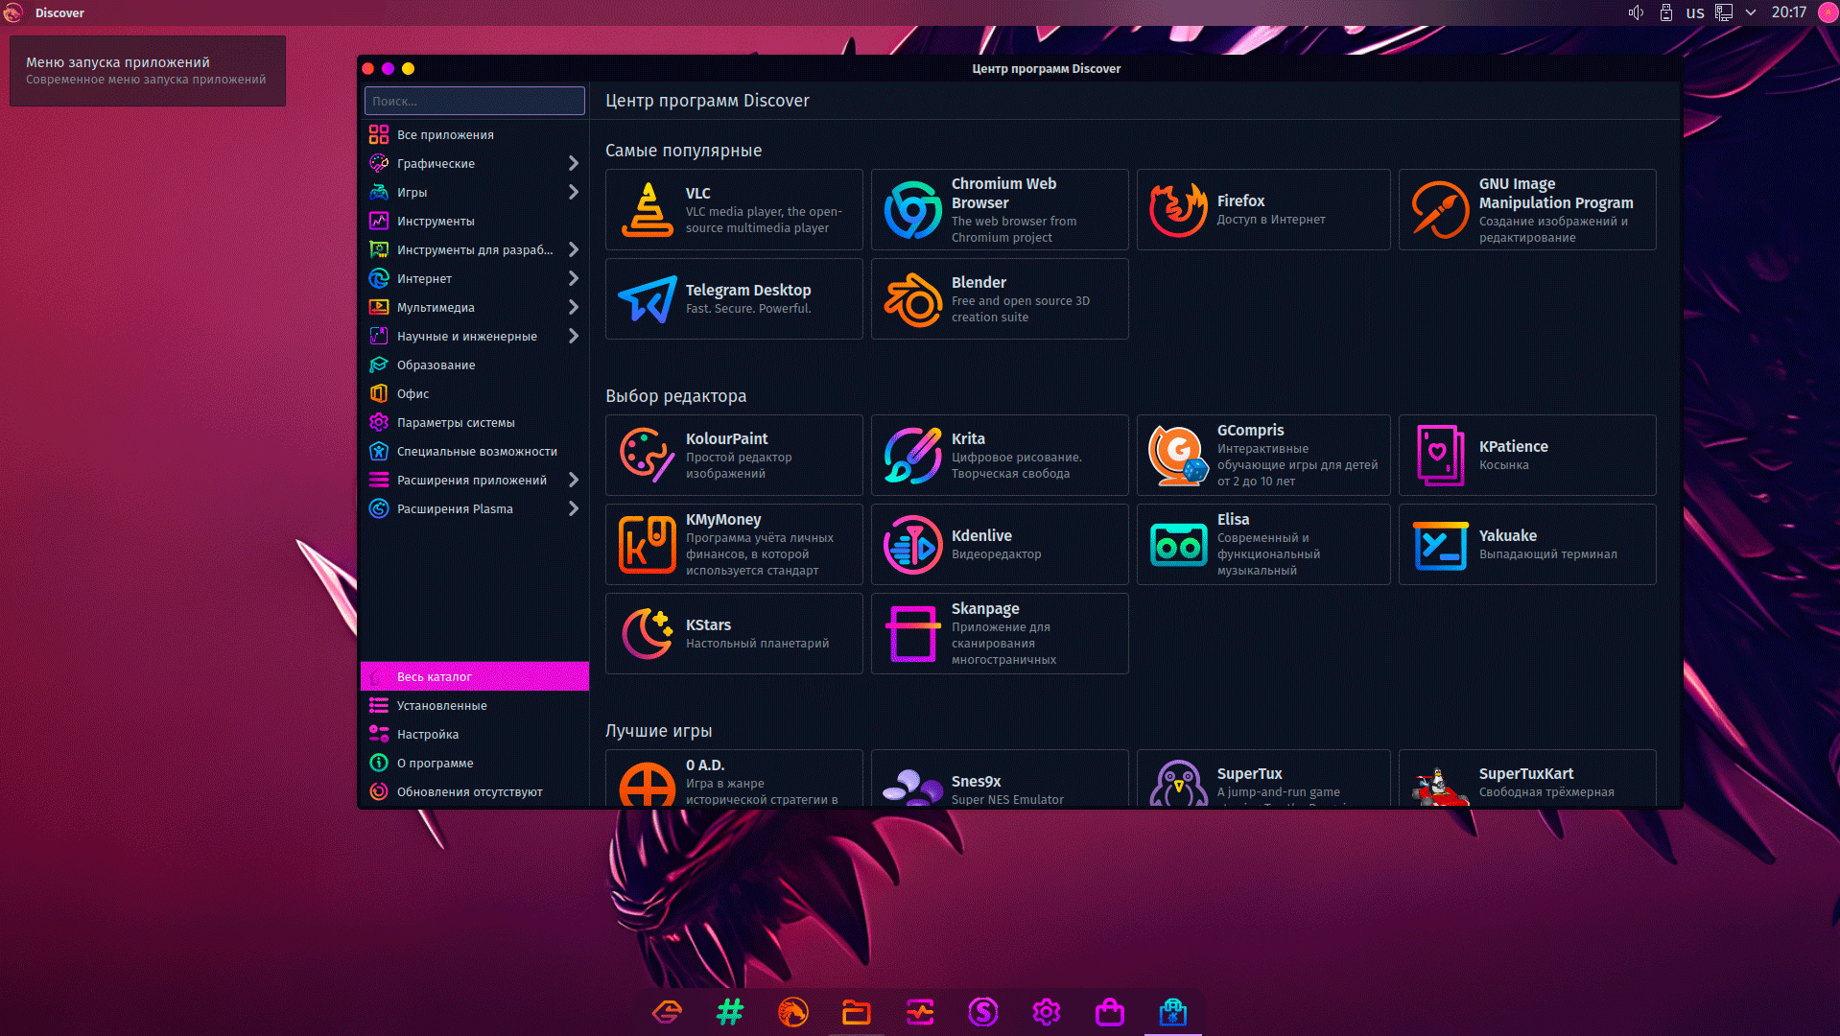Open the Blender logo icon

(x=913, y=299)
